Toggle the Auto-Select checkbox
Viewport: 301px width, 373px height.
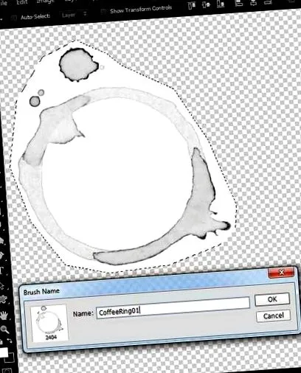pyautogui.click(x=14, y=17)
